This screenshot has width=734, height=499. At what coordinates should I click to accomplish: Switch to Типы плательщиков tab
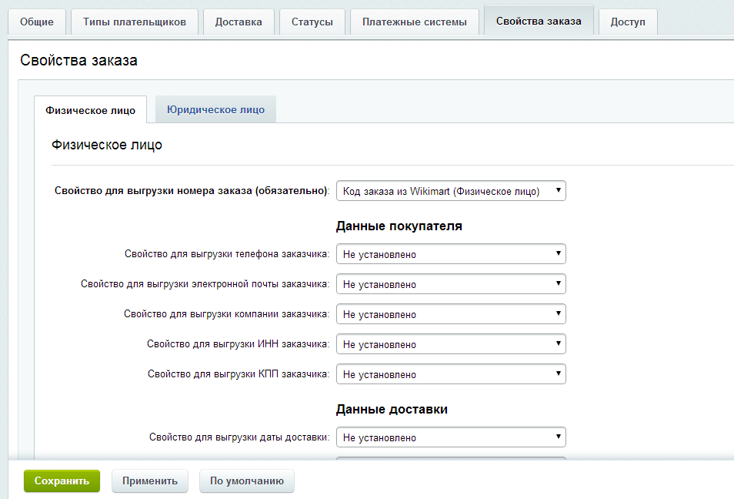[x=134, y=22]
